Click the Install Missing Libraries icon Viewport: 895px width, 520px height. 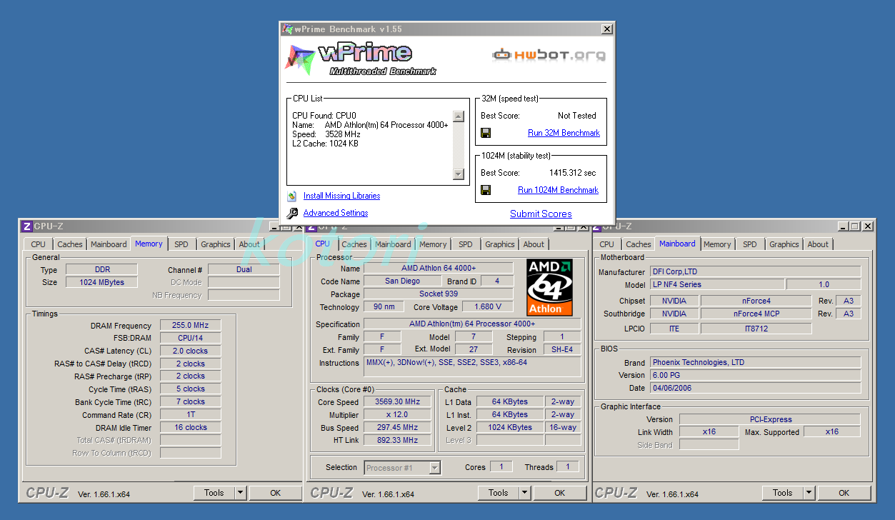pyautogui.click(x=291, y=196)
